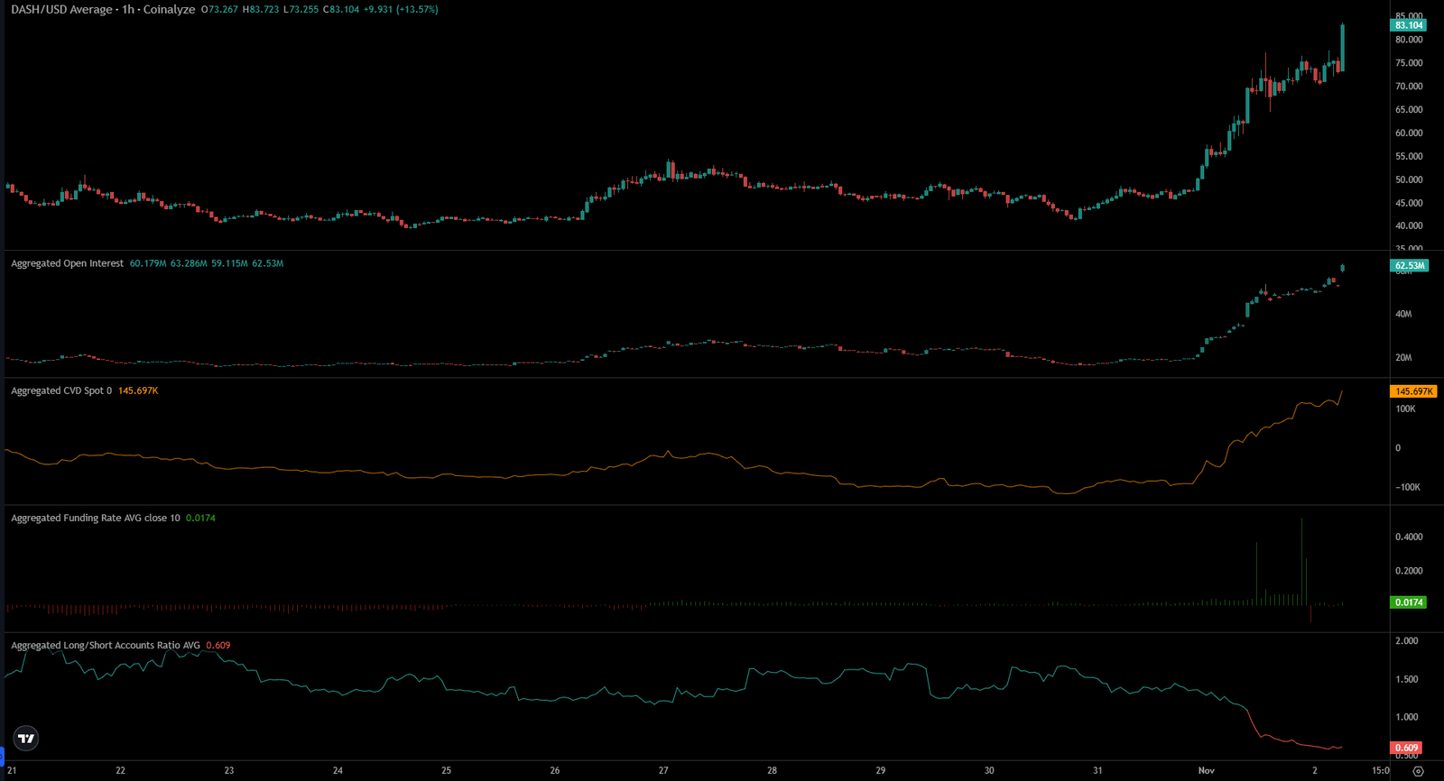The image size is (1444, 781).
Task: Click the 62.53M open interest value tag
Action: [1409, 265]
